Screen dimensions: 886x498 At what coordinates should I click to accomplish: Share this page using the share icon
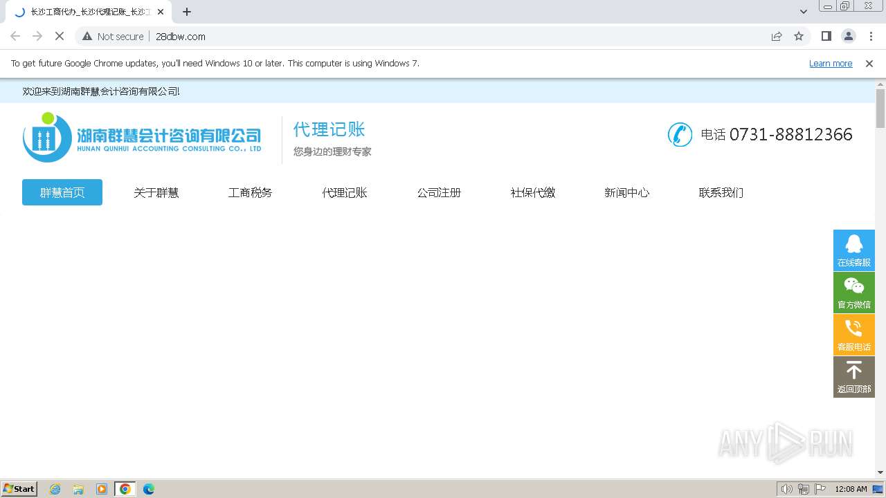[x=777, y=36]
